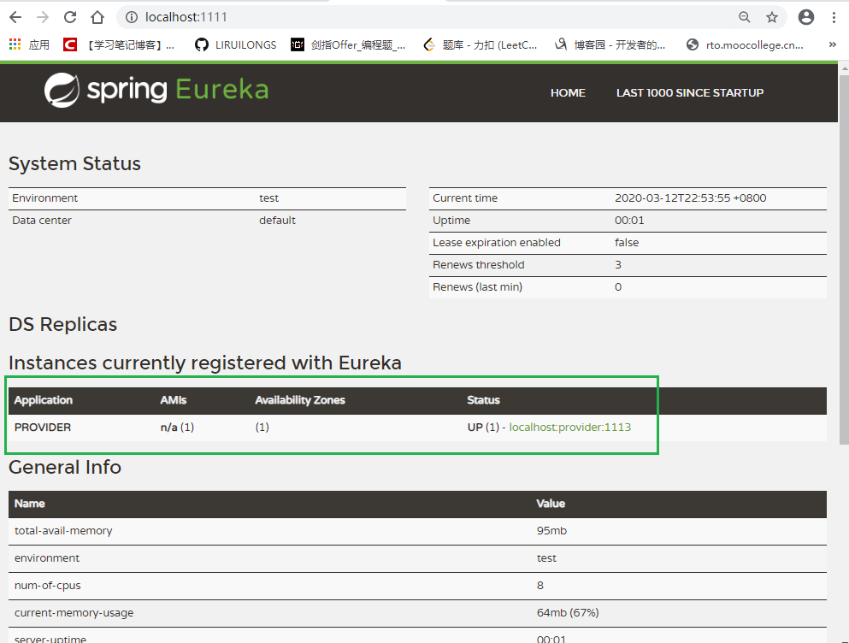Viewport: 849px width, 643px height.
Task: Open the browser home page icon
Action: pyautogui.click(x=97, y=17)
